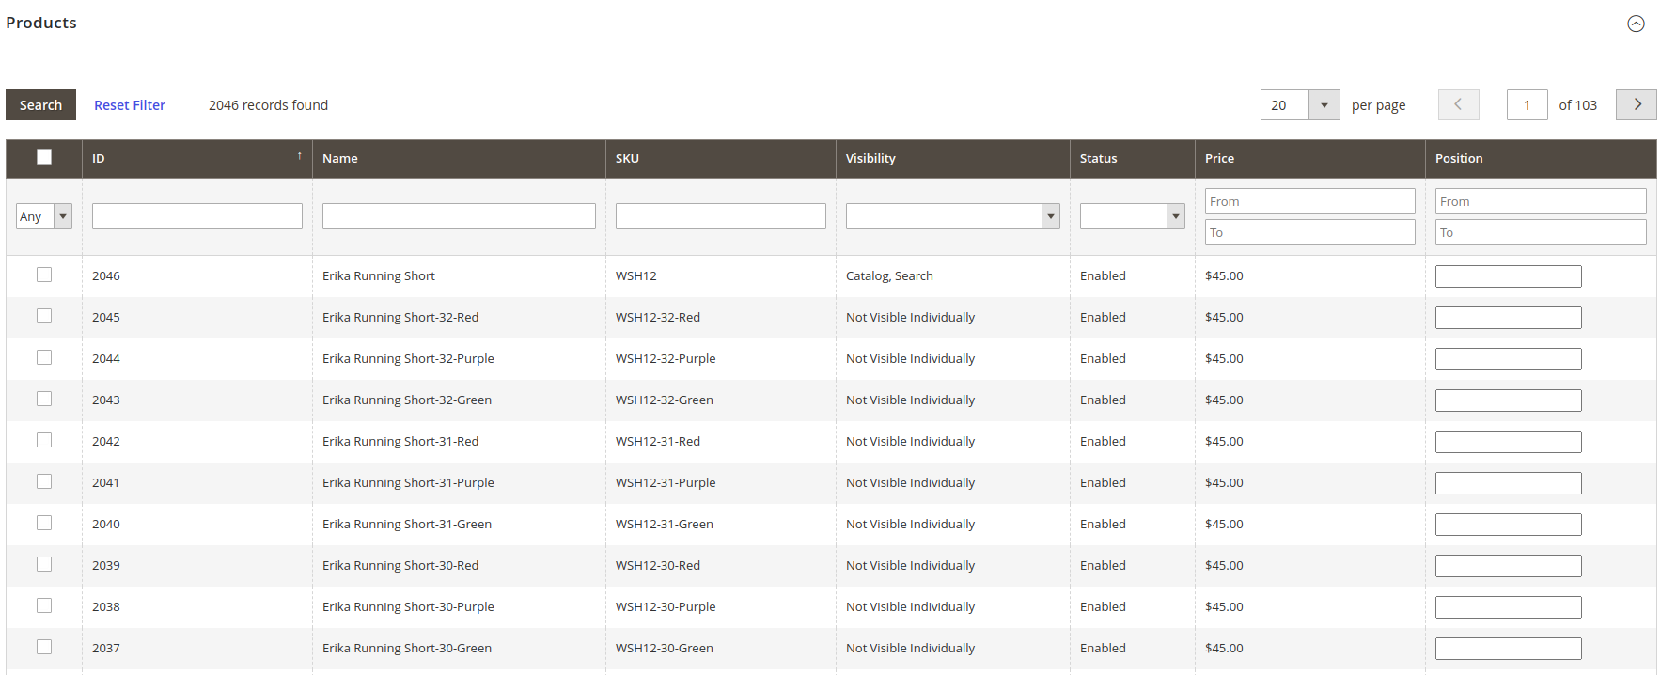Click the Reset Filter link

(130, 105)
